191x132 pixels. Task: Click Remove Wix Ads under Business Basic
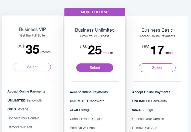point(145,128)
